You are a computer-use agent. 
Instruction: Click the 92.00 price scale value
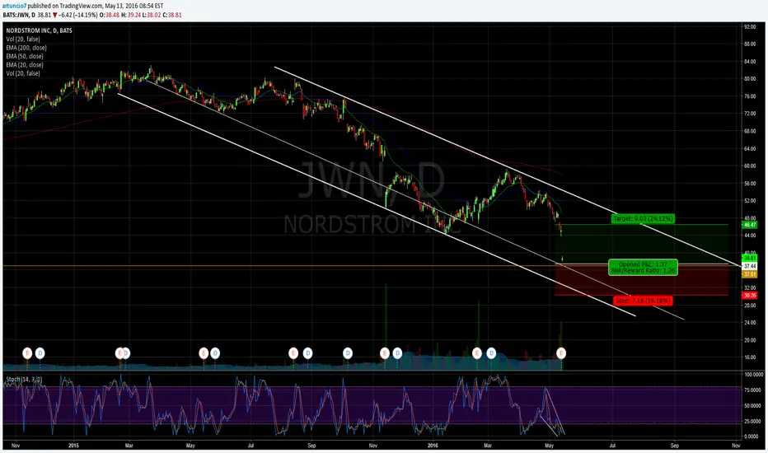coord(750,27)
